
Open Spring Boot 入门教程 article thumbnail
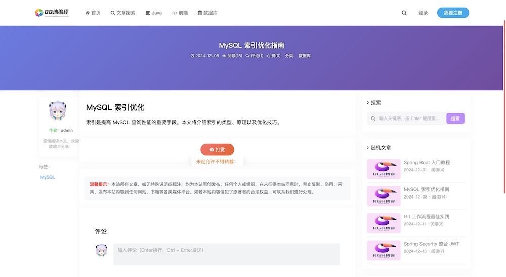pyautogui.click(x=384, y=169)
